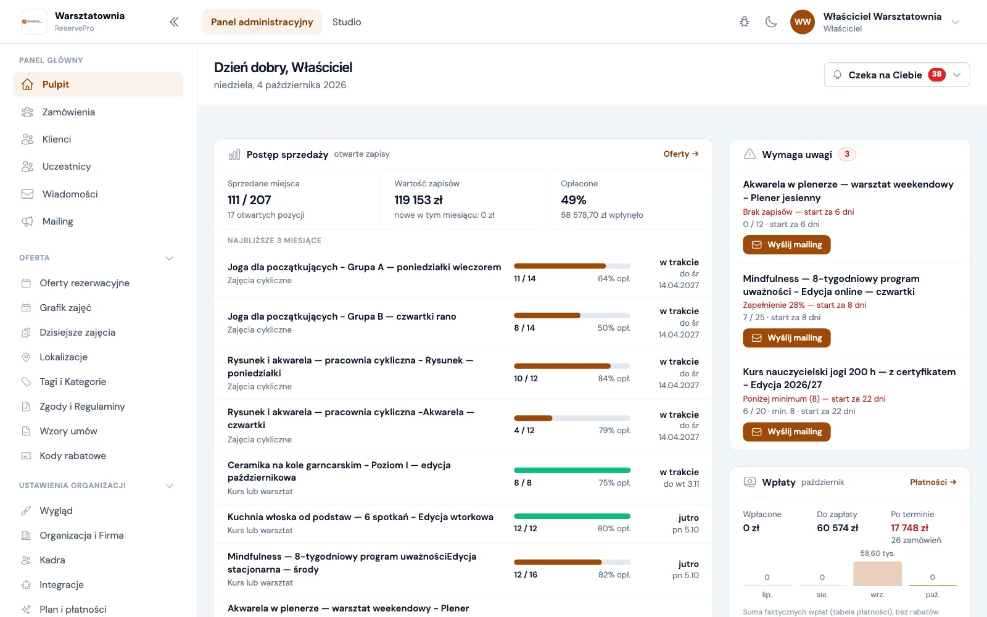The height and width of the screenshot is (617, 987).
Task: Open the bug report icon in header
Action: coord(745,22)
